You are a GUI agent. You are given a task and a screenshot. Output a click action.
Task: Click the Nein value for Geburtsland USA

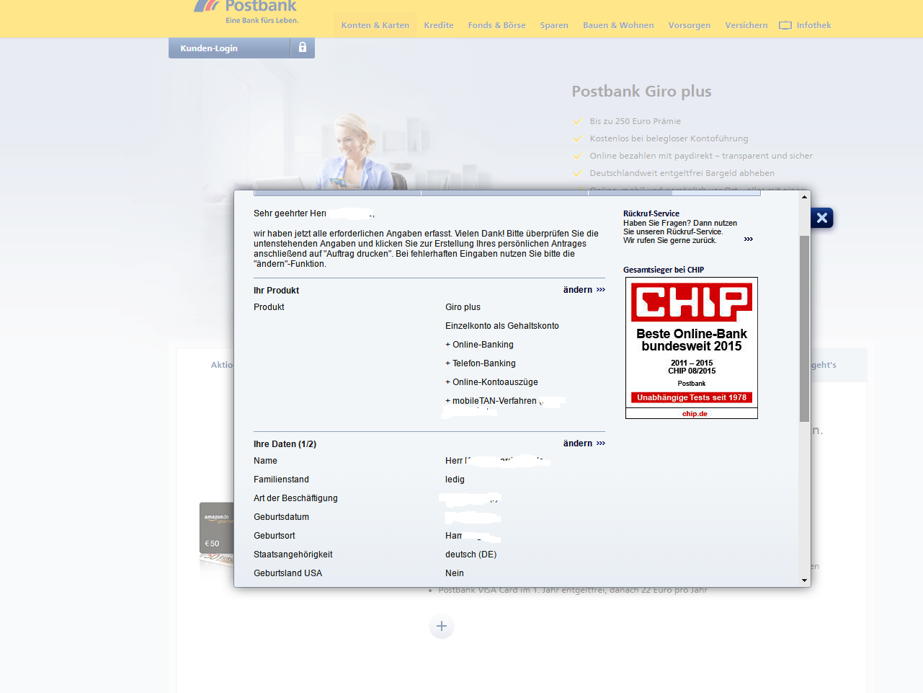[x=455, y=573]
